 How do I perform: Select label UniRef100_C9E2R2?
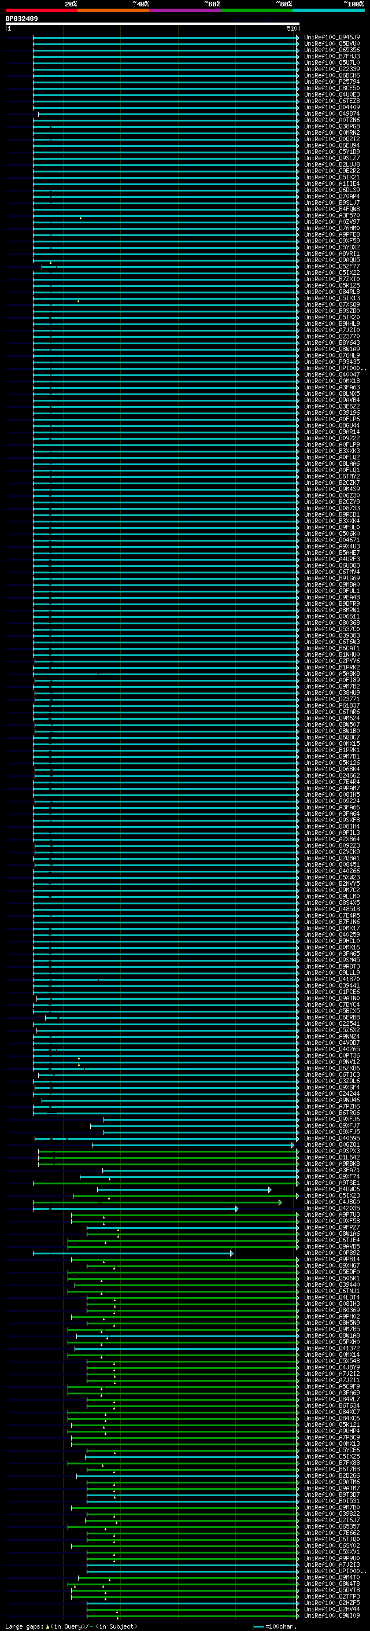(x=332, y=171)
